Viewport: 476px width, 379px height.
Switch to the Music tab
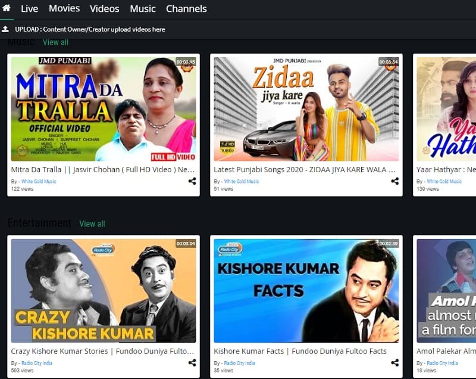pyautogui.click(x=143, y=8)
